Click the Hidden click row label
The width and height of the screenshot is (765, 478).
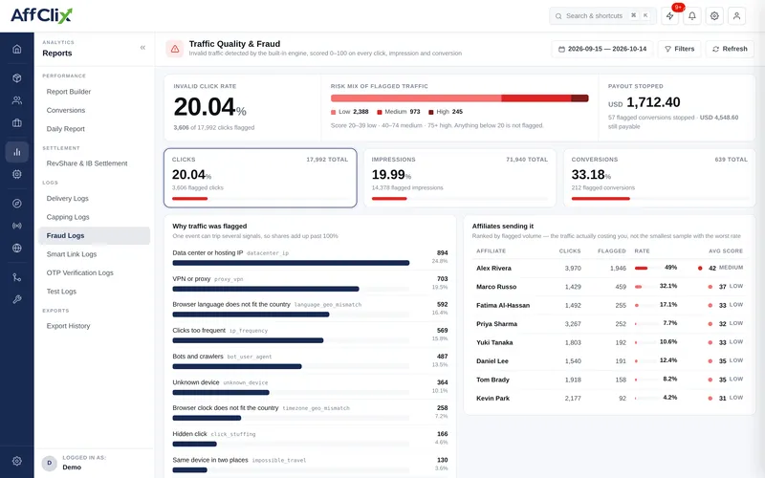point(189,434)
